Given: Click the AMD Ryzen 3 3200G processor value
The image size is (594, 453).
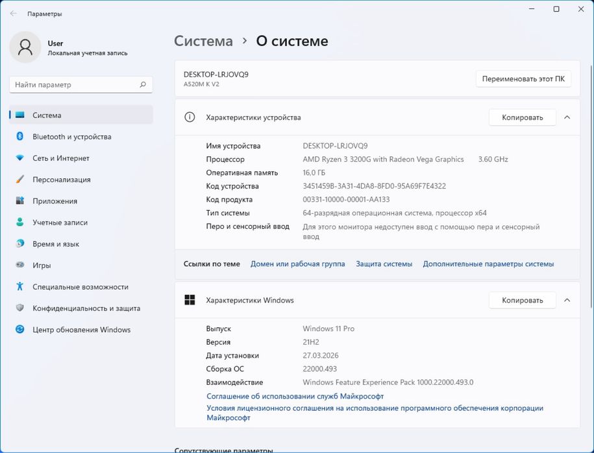Looking at the screenshot, I should (383, 159).
